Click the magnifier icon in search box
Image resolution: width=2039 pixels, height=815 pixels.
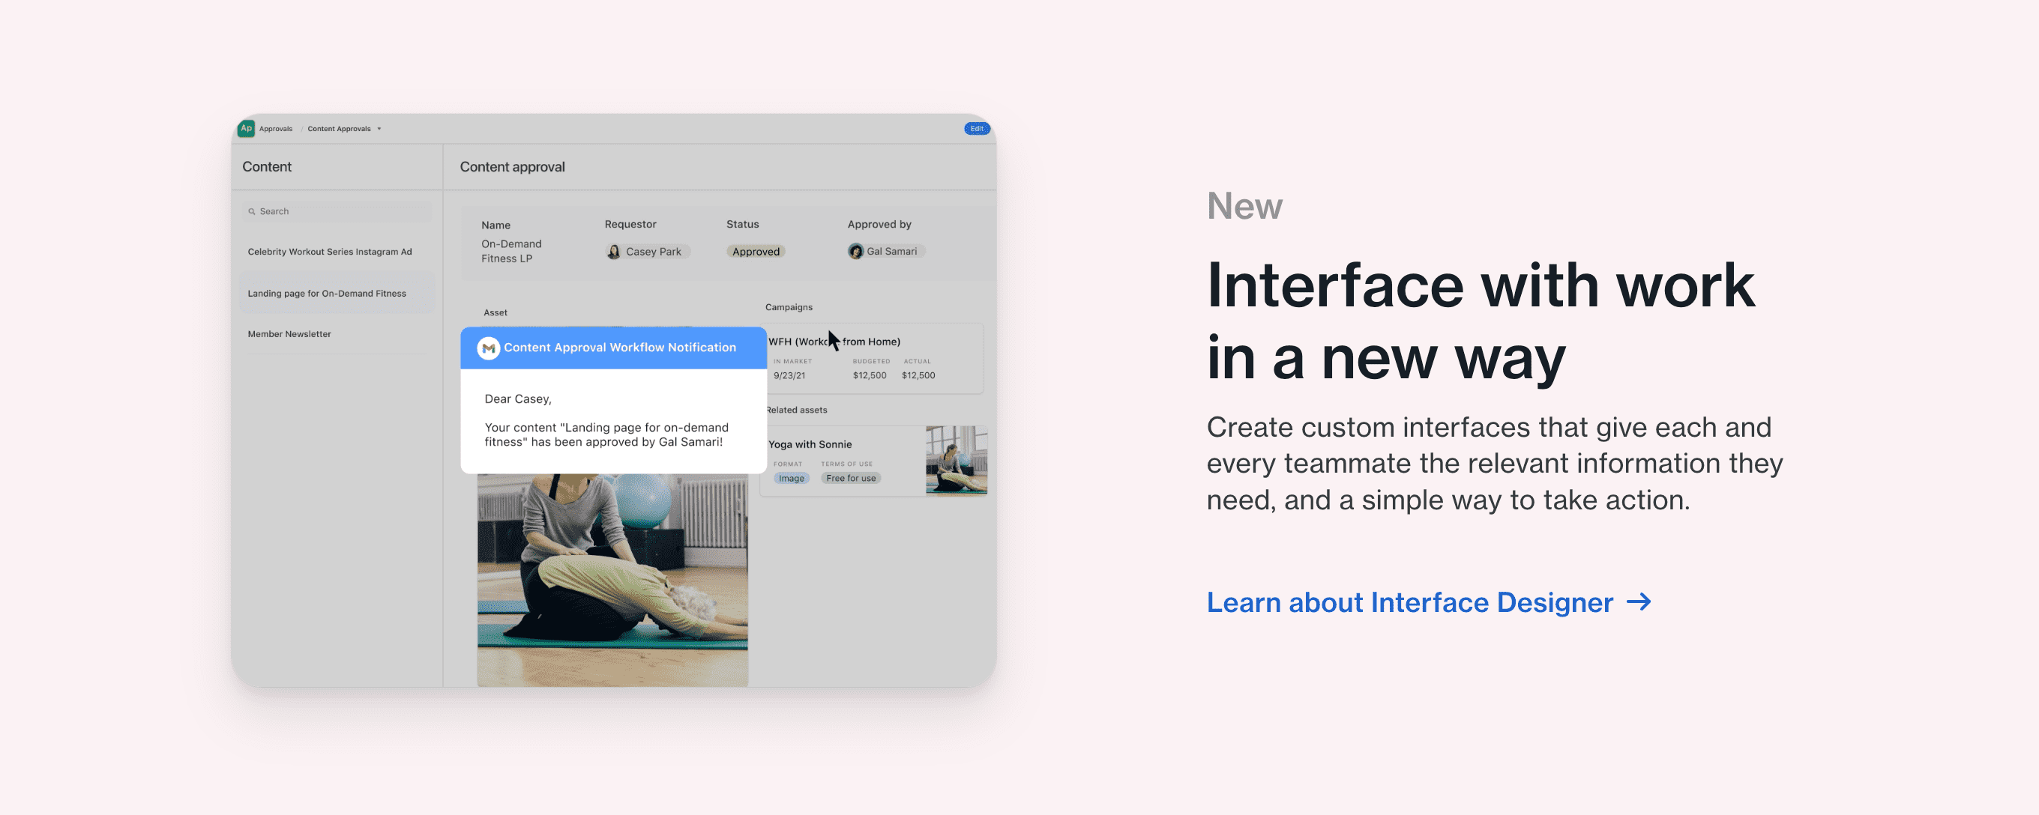(x=252, y=211)
